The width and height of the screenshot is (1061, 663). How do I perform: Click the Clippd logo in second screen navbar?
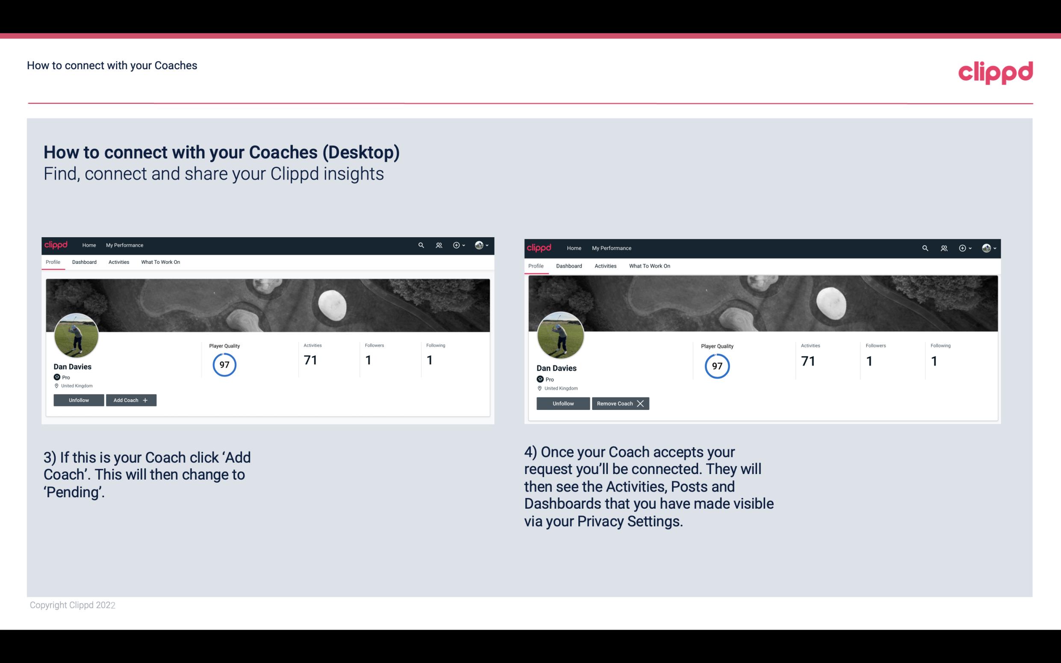click(x=540, y=248)
